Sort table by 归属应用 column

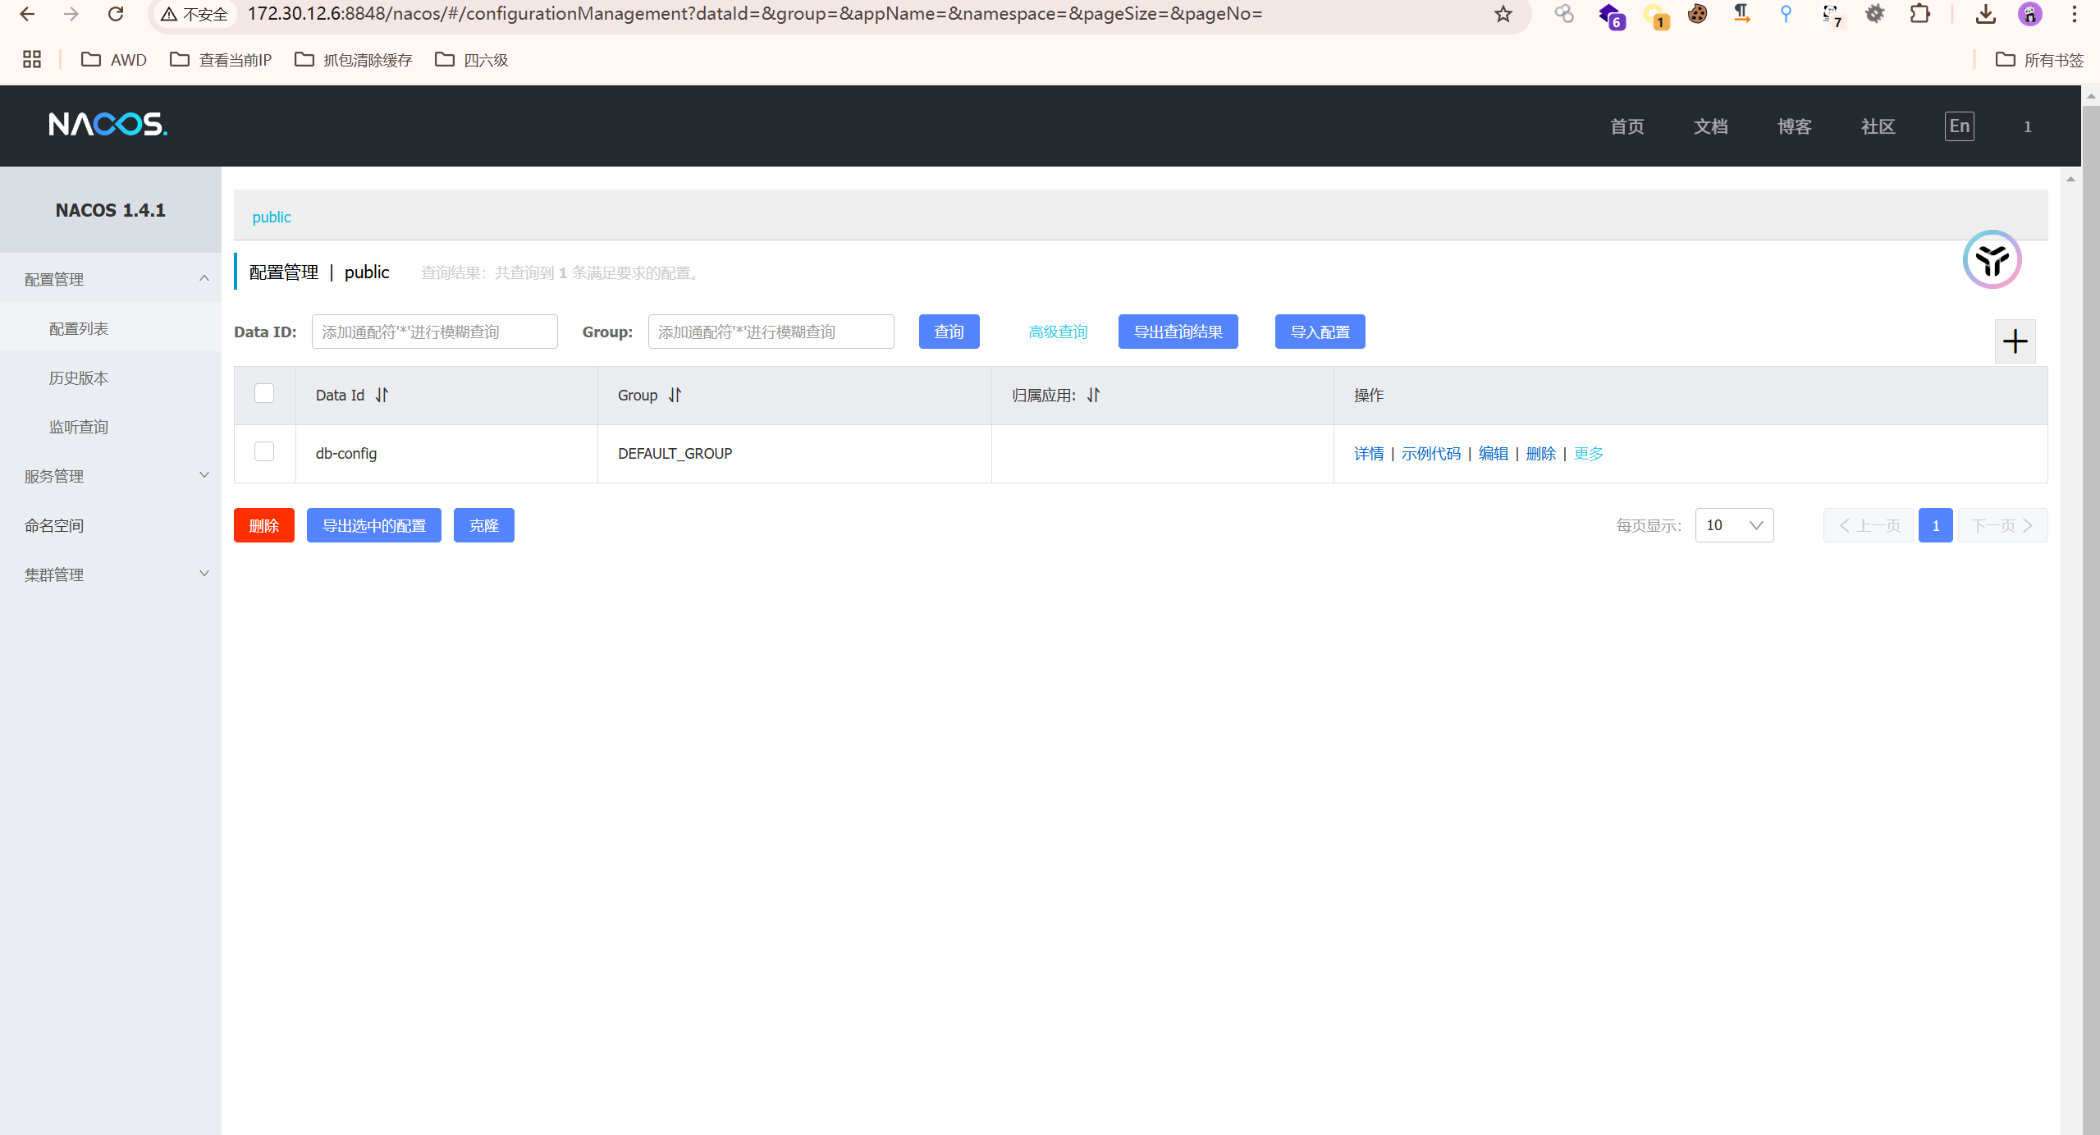(1093, 395)
